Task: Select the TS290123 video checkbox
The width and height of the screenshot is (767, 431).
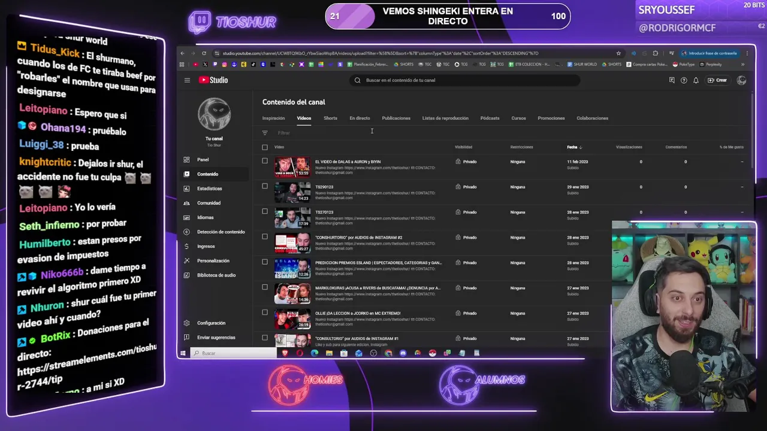Action: click(x=265, y=186)
